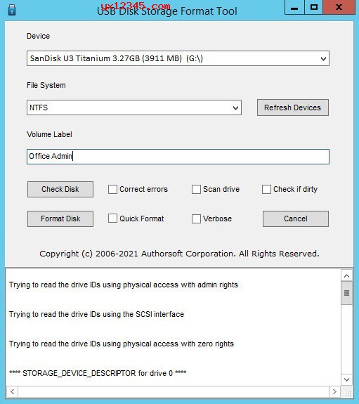Image resolution: width=359 pixels, height=404 pixels.
Task: Open the Device dropdown showing SanDisk U3 Titanium
Action: [178, 58]
